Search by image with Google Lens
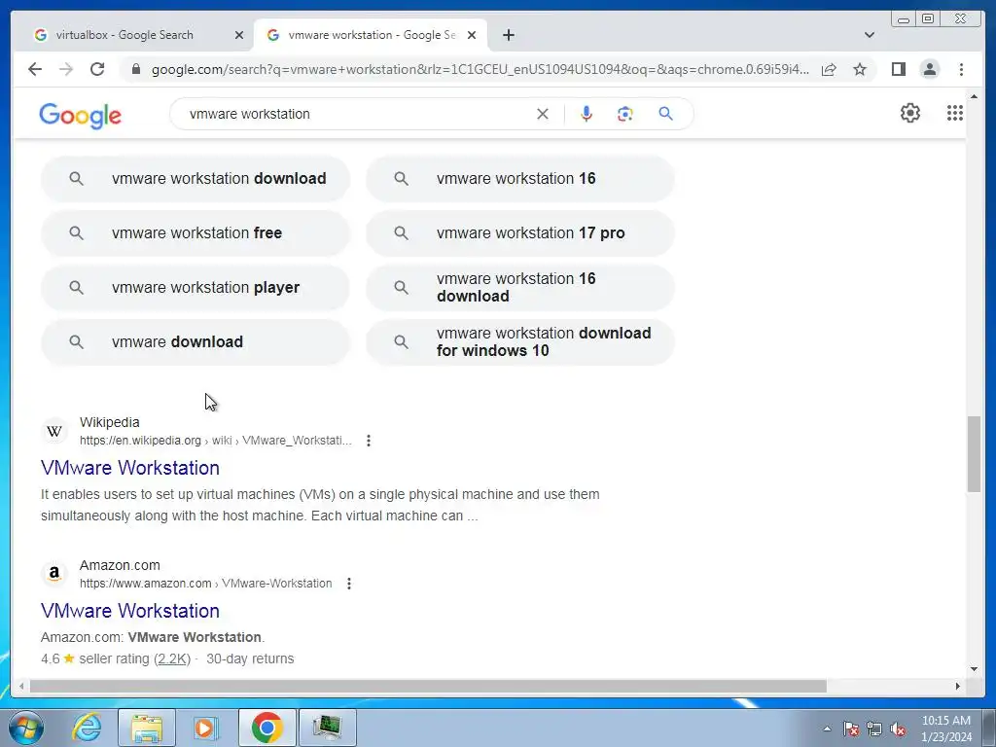 625,114
